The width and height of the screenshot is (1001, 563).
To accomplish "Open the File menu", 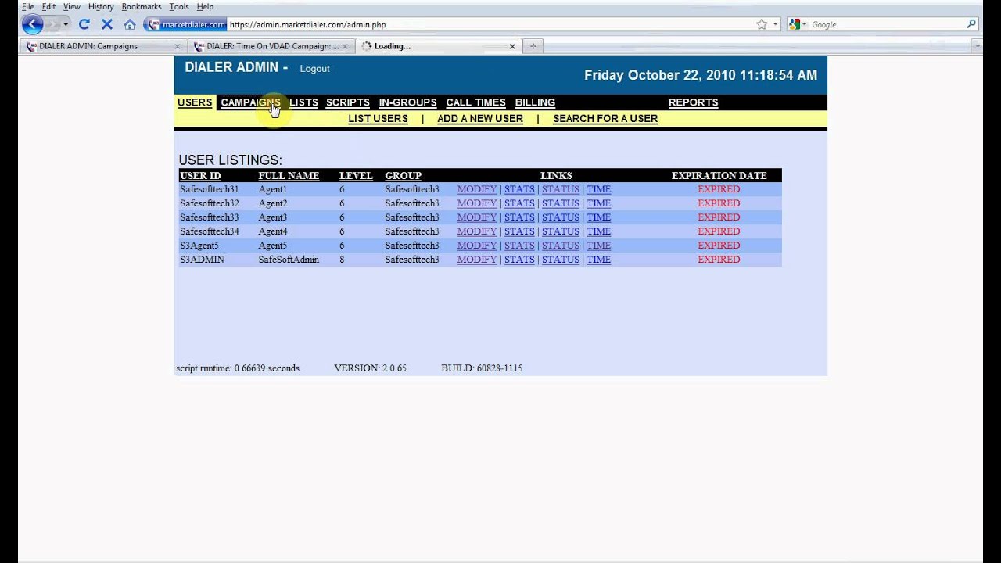I will 28,6.
